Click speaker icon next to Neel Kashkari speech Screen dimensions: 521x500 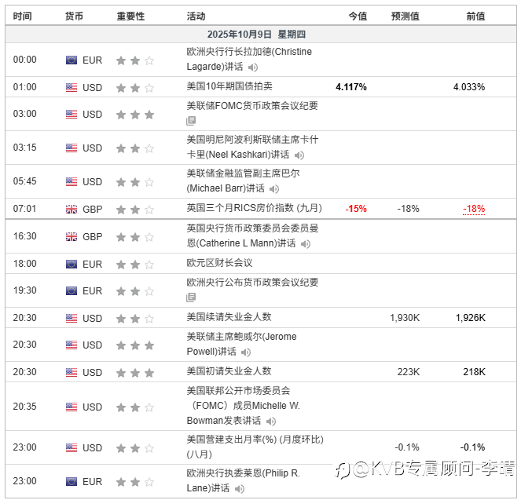pyautogui.click(x=299, y=155)
